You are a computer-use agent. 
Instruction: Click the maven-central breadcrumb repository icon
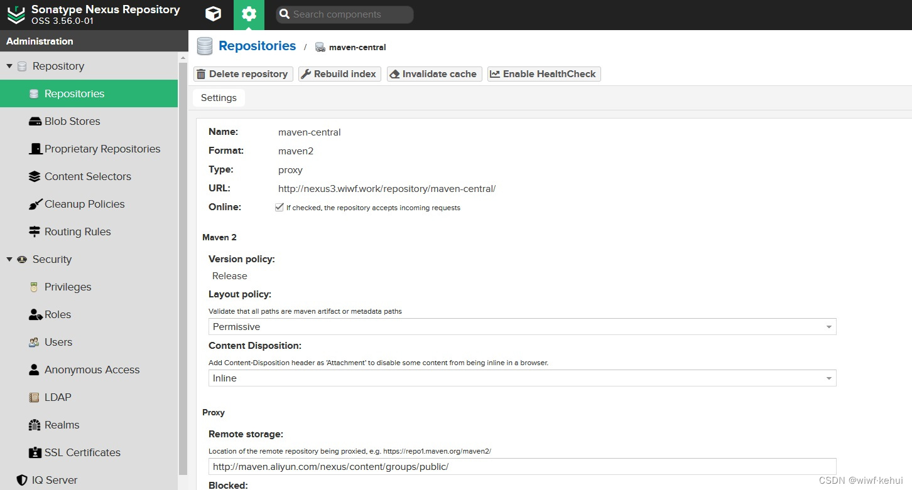point(320,47)
